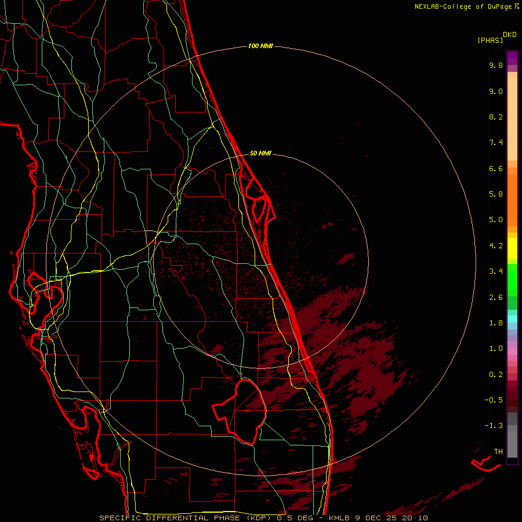Click the [PHAS] legend heading
This screenshot has width=522, height=522.
tap(490, 40)
